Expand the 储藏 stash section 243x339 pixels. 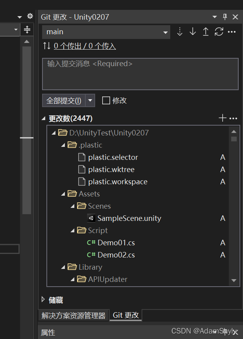[43, 300]
